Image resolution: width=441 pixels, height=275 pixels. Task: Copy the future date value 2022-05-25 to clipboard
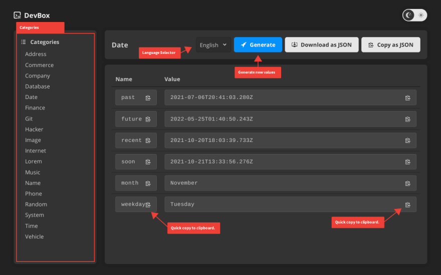click(x=407, y=119)
